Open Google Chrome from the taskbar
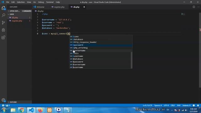Viewport: 201px width, 113px height. pos(22,110)
